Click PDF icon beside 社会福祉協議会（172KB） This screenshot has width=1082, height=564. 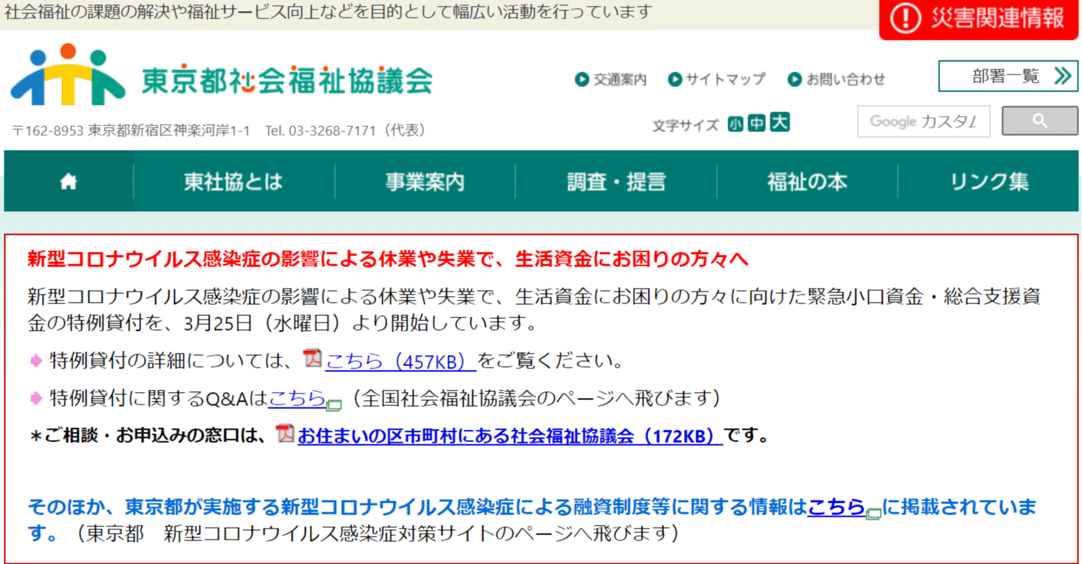point(285,434)
